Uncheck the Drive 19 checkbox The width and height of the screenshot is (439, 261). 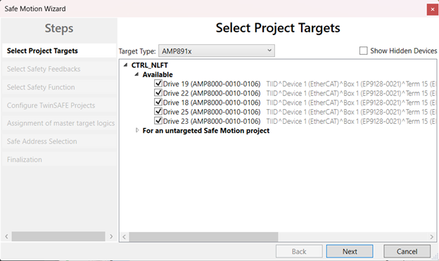(158, 84)
